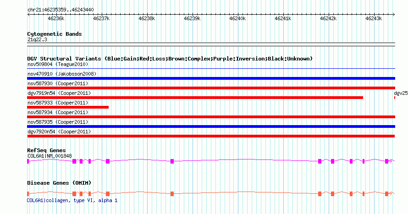This screenshot has width=408, height=214.
Task: Click the 46236k ruler tick label
Action: click(x=56, y=19)
